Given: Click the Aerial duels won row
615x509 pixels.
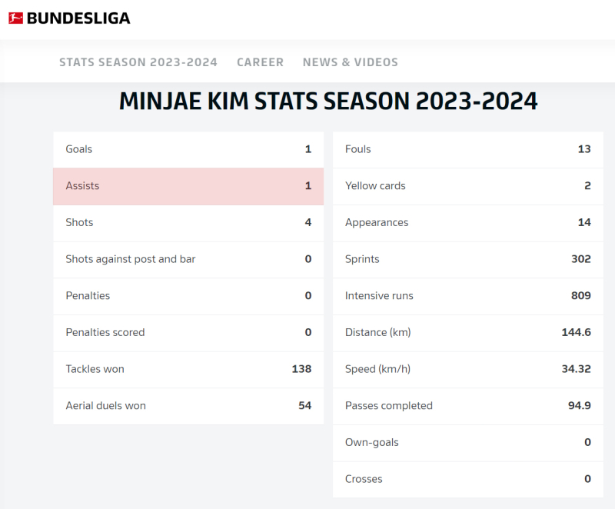Looking at the screenshot, I should [188, 406].
